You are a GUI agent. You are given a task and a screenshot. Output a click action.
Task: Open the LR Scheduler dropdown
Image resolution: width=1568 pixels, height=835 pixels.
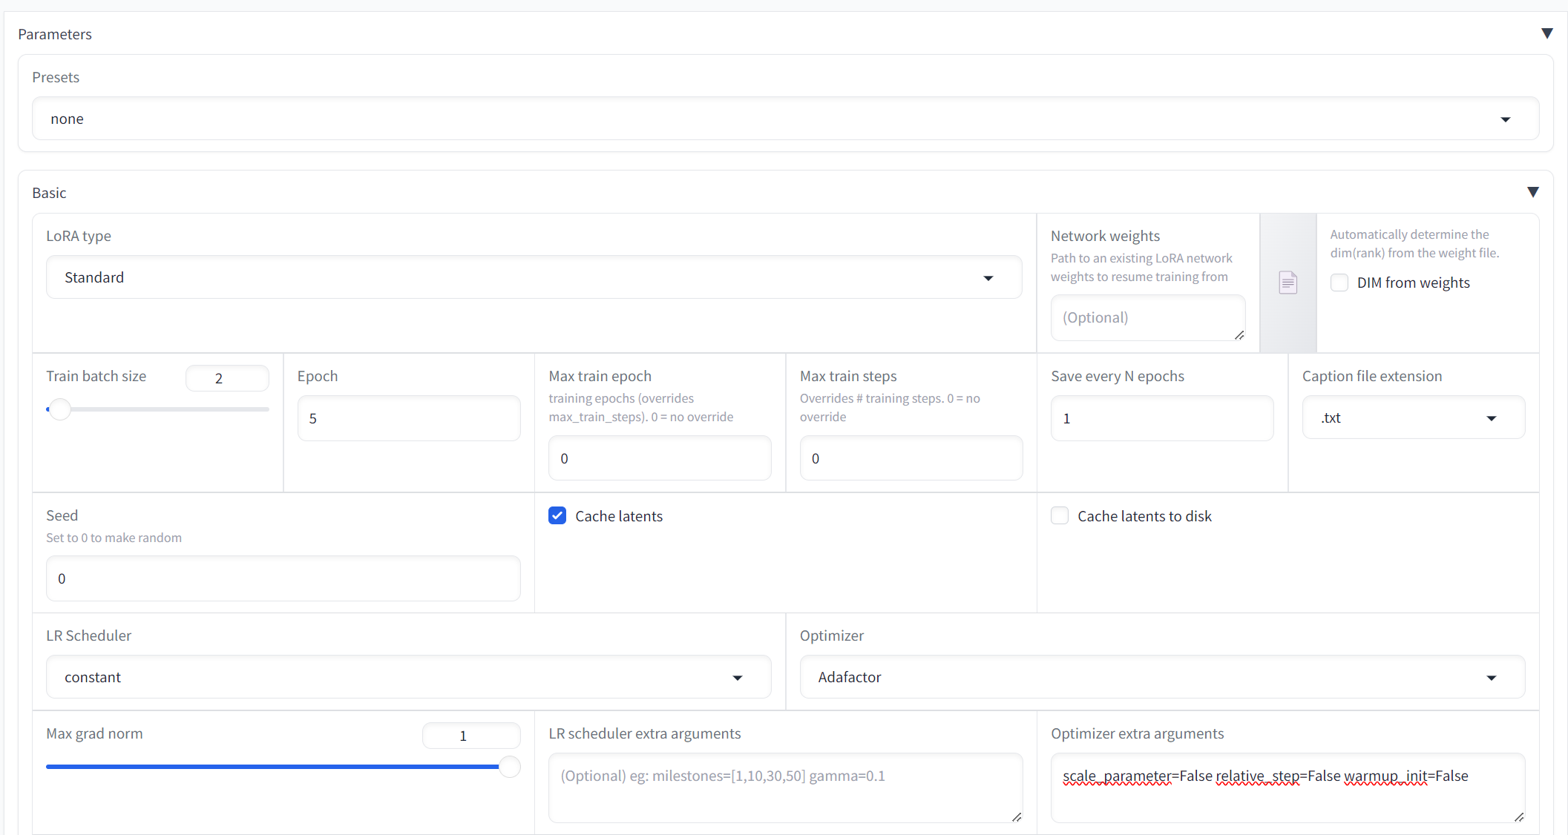[408, 677]
